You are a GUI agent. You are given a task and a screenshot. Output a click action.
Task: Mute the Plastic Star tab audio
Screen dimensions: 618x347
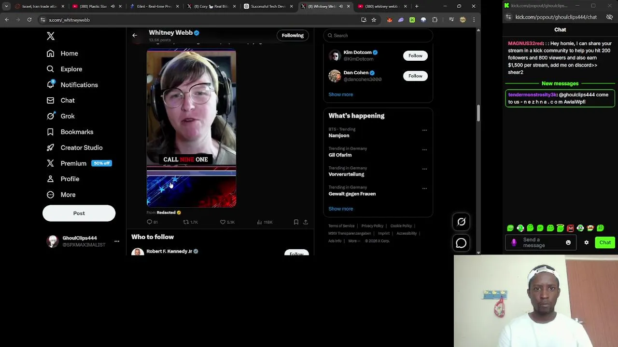tap(112, 6)
